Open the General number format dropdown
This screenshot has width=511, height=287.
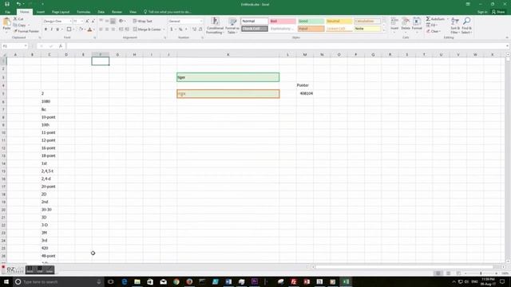click(201, 22)
